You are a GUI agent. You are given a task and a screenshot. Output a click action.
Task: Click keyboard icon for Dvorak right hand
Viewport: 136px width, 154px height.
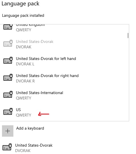8,77
